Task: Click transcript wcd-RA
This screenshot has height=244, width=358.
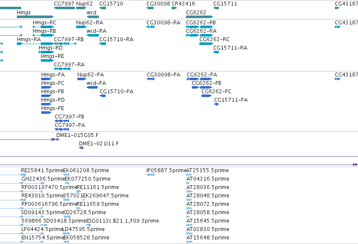Action: pyautogui.click(x=93, y=35)
